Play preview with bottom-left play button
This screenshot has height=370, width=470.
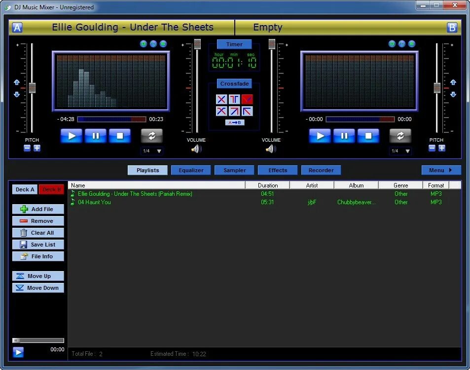(18, 352)
